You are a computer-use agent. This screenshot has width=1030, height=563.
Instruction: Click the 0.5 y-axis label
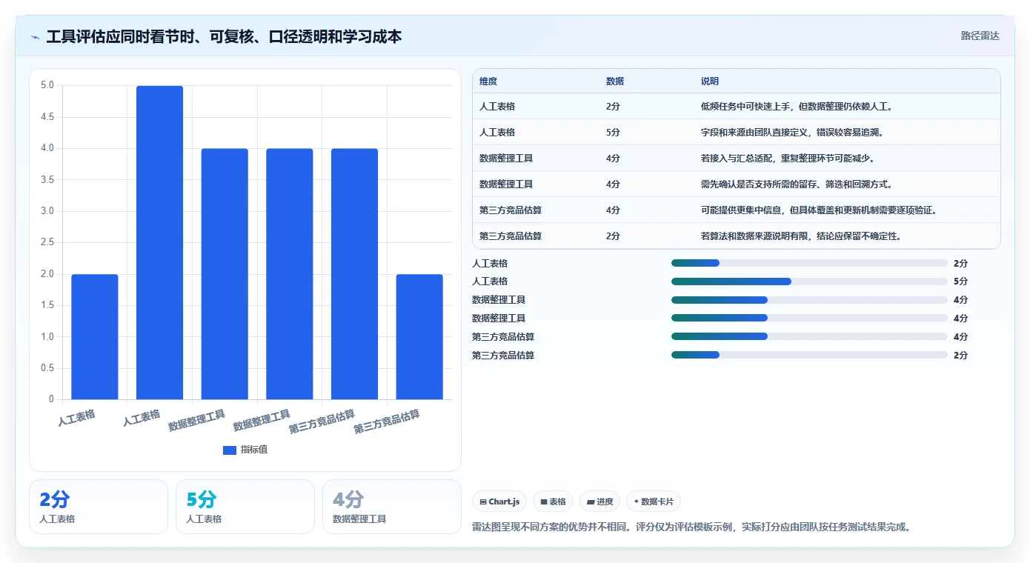click(x=47, y=368)
